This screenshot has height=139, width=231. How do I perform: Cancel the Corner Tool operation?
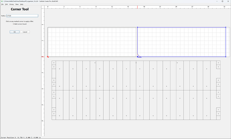(25, 32)
